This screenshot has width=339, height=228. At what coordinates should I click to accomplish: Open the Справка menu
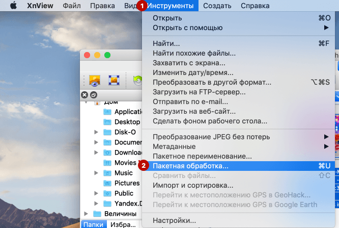255,6
